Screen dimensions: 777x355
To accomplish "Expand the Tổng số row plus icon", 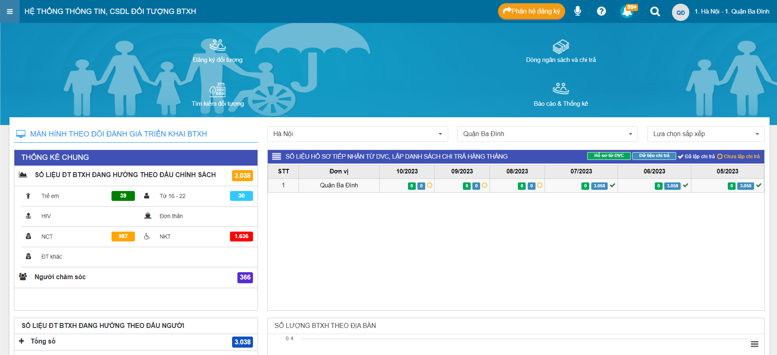I will pyautogui.click(x=22, y=341).
